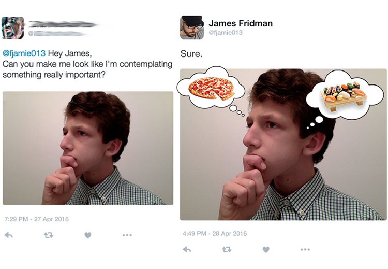Click the @fjamie013 mention in the request tweet
Image resolution: width=388 pixels, height=269 pixels.
tap(24, 54)
